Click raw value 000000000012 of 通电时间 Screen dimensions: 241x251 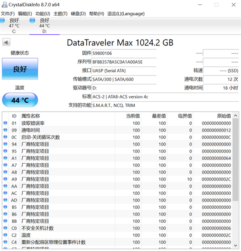coord(216,130)
